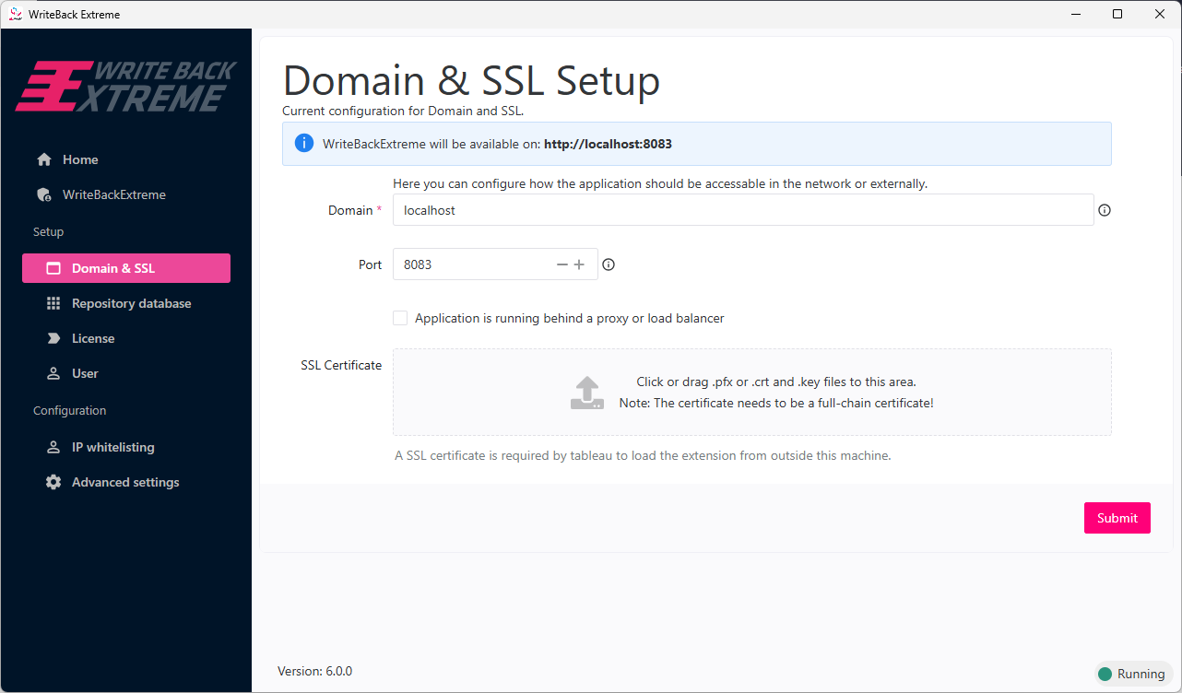
Task: Click the info icon beside Domain field
Action: pos(1105,210)
